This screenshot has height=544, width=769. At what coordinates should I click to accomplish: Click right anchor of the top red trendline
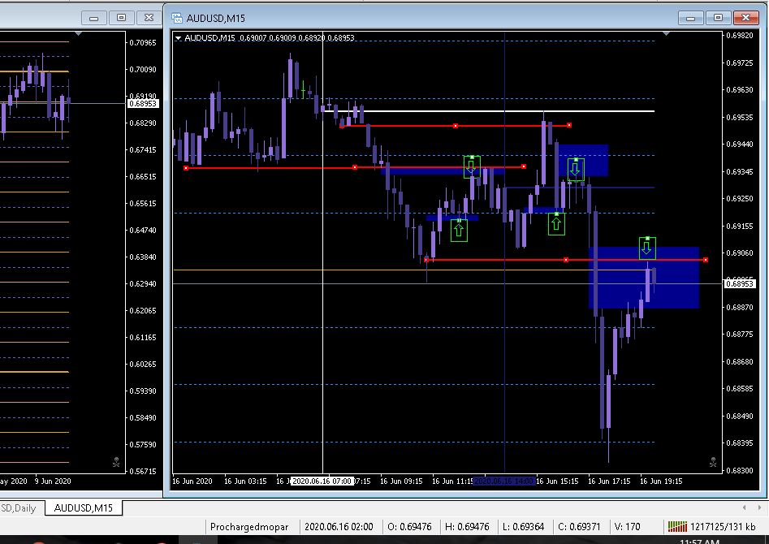(x=569, y=125)
